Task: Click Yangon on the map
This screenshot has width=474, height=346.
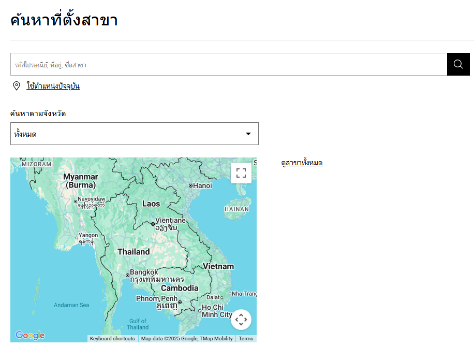Action: pos(88,235)
